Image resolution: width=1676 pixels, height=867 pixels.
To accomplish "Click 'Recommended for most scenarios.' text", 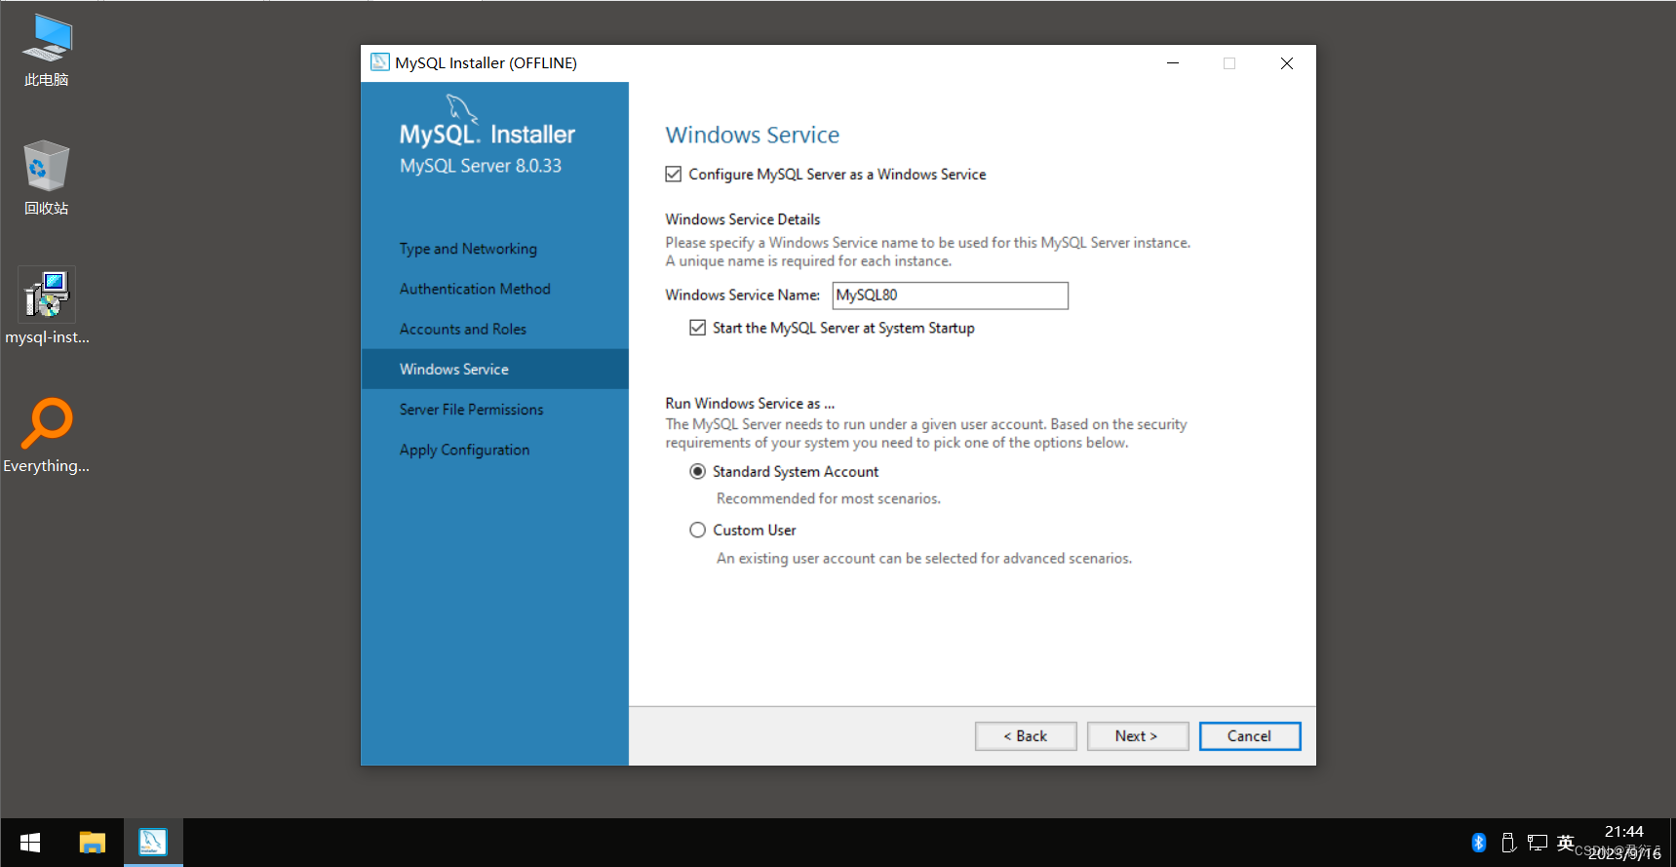I will pyautogui.click(x=829, y=499).
